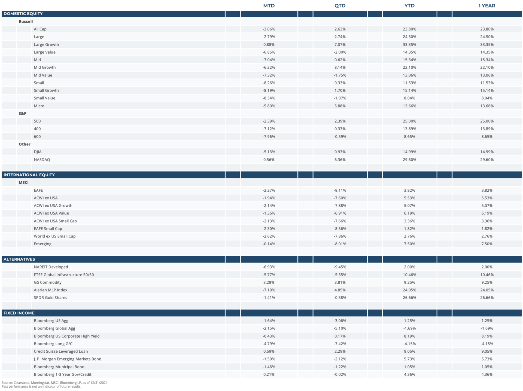
Task: Select the Bloomberg 1-3 Year Gov/Credit label
Action: pos(63,374)
